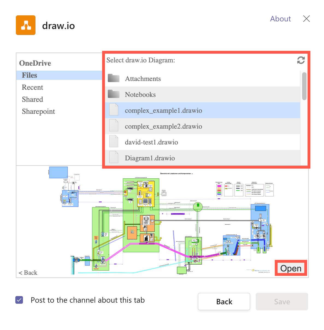Open the About link
The image size is (324, 330).
280,19
